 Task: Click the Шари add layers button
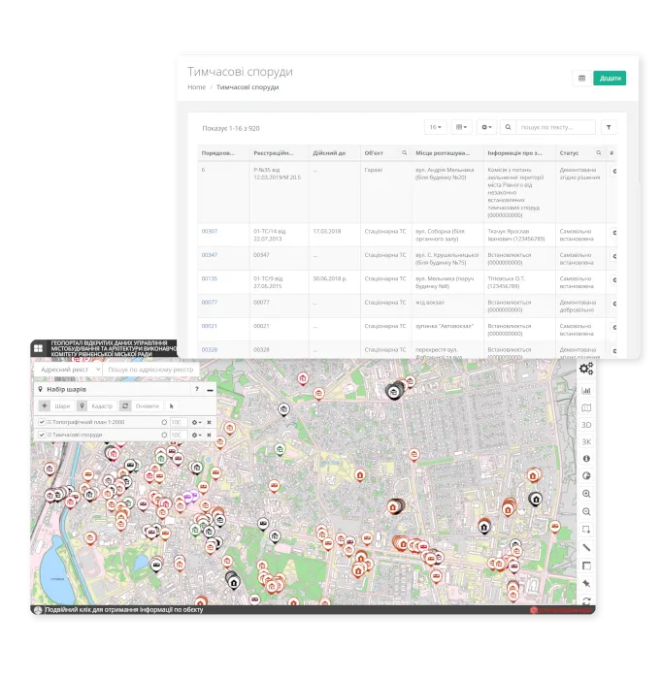55,406
